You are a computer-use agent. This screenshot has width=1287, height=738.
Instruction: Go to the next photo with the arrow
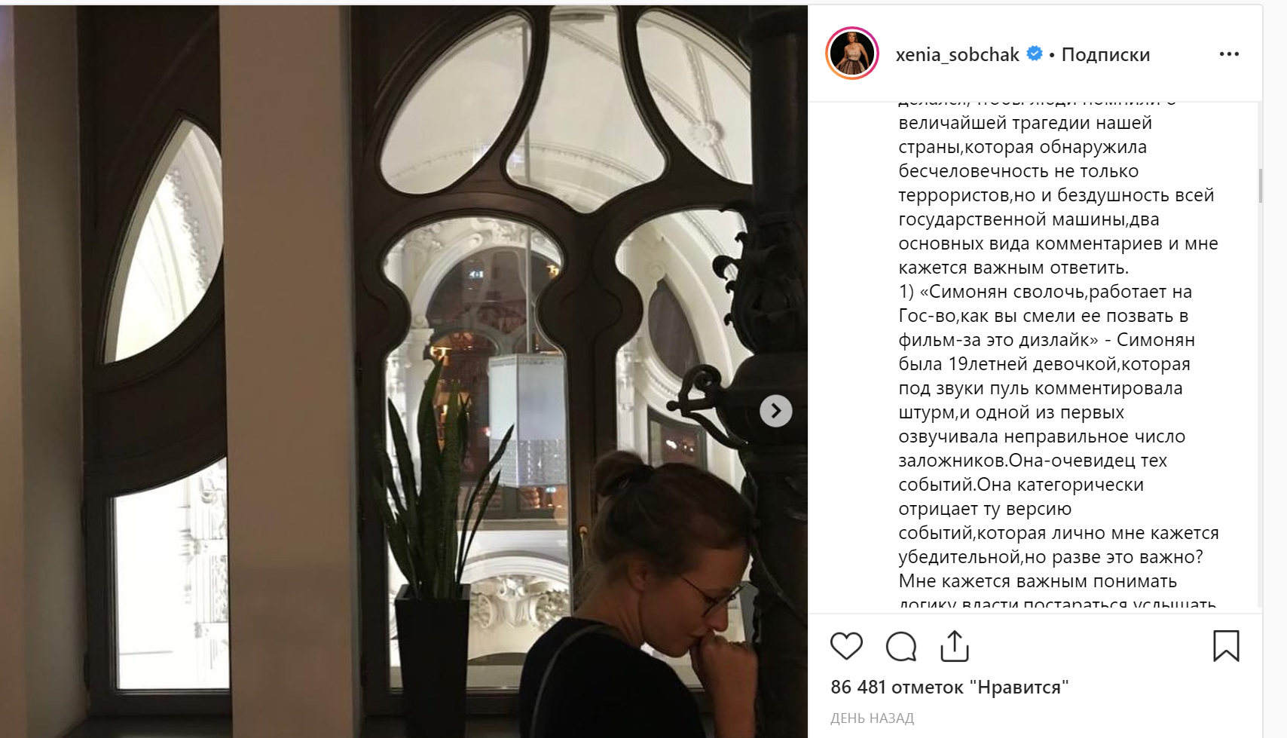click(x=775, y=411)
